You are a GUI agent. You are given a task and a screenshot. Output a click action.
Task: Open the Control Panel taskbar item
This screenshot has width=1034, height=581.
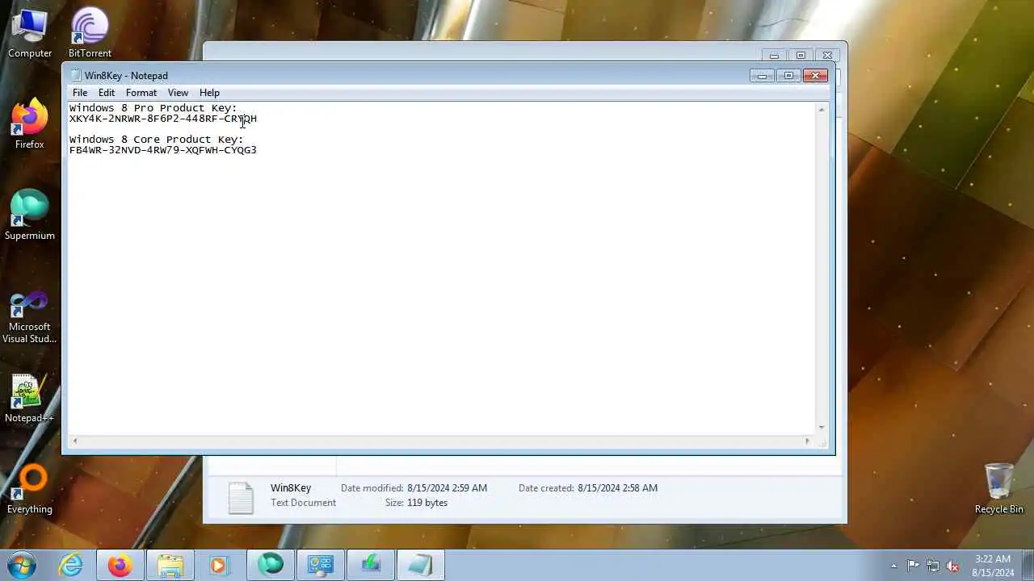point(321,566)
